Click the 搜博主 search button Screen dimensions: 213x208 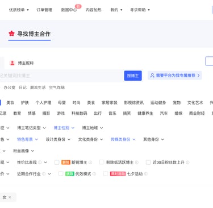pos(133,76)
